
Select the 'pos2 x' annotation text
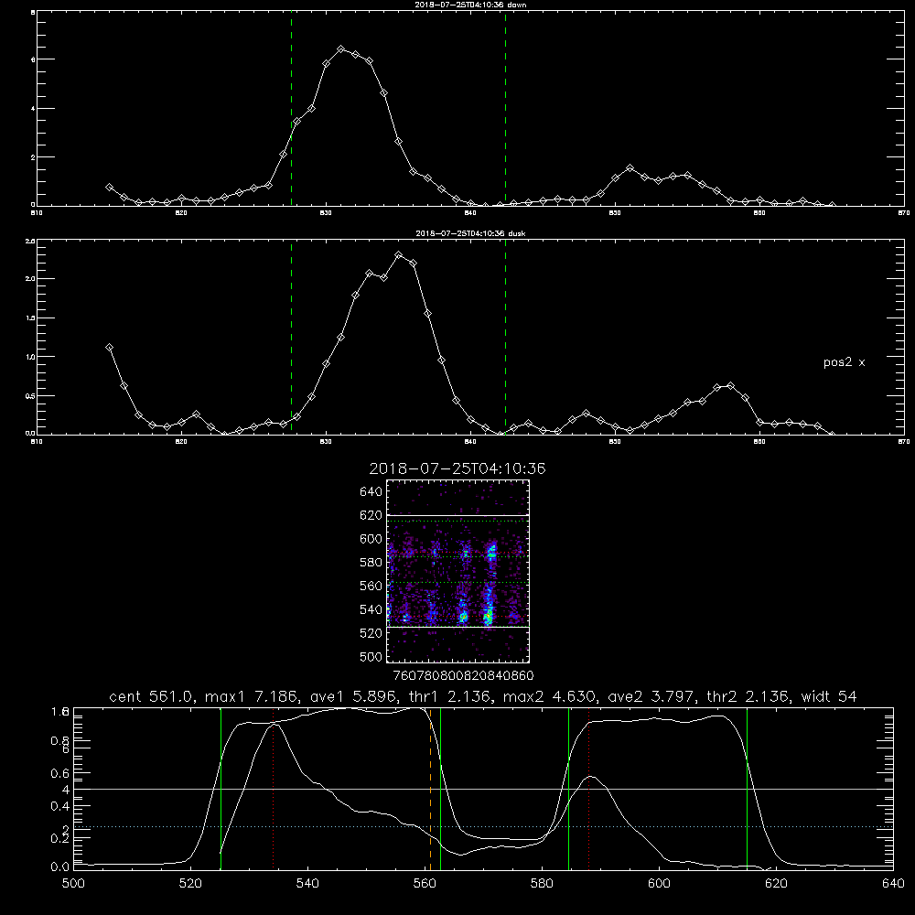pyautogui.click(x=844, y=362)
